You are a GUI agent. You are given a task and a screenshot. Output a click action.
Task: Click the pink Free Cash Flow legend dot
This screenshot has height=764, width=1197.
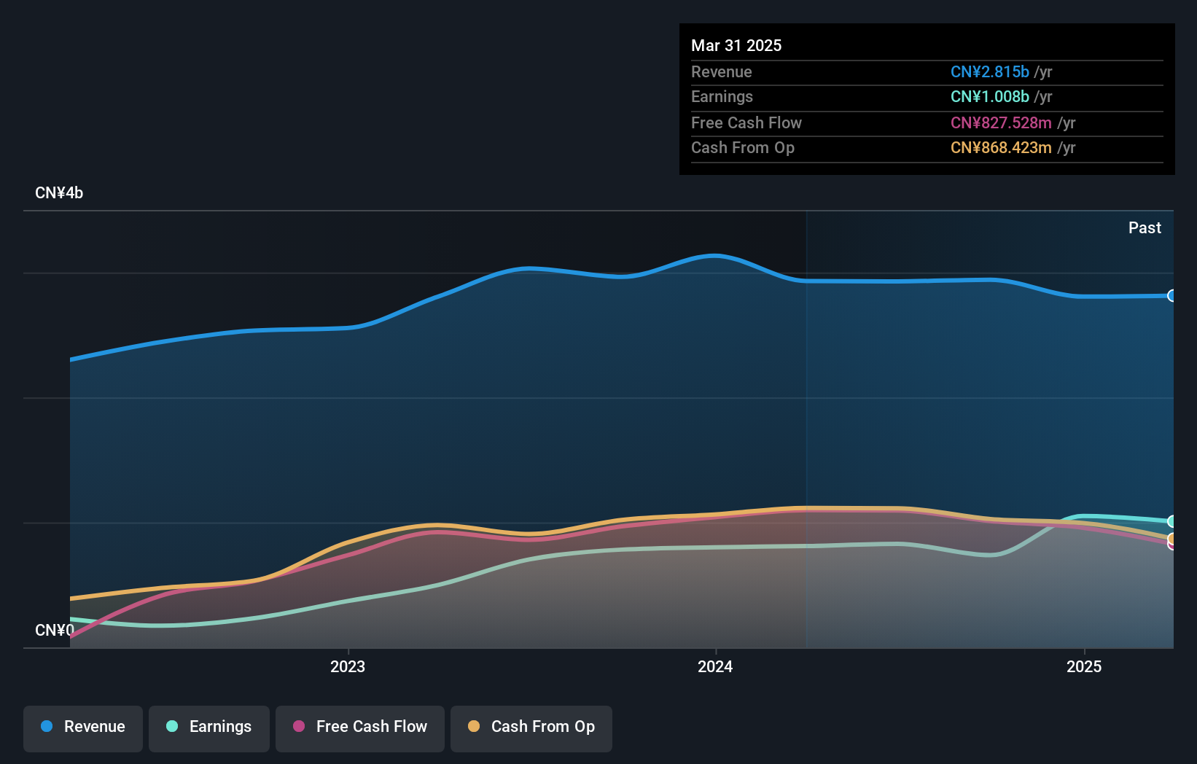(299, 726)
